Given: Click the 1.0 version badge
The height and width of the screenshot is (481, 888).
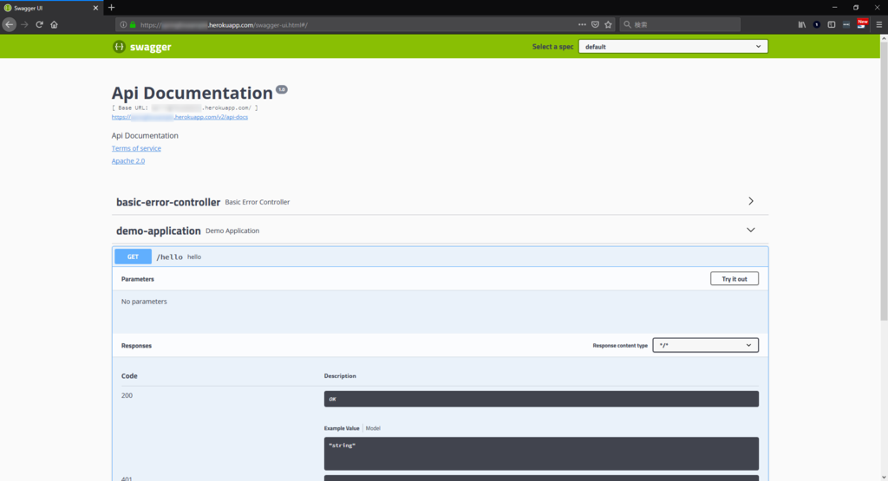Looking at the screenshot, I should (282, 89).
